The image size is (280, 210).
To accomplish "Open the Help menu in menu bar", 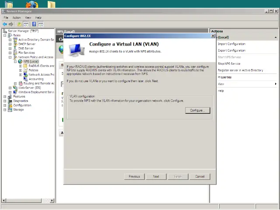I will (x=38, y=17).
